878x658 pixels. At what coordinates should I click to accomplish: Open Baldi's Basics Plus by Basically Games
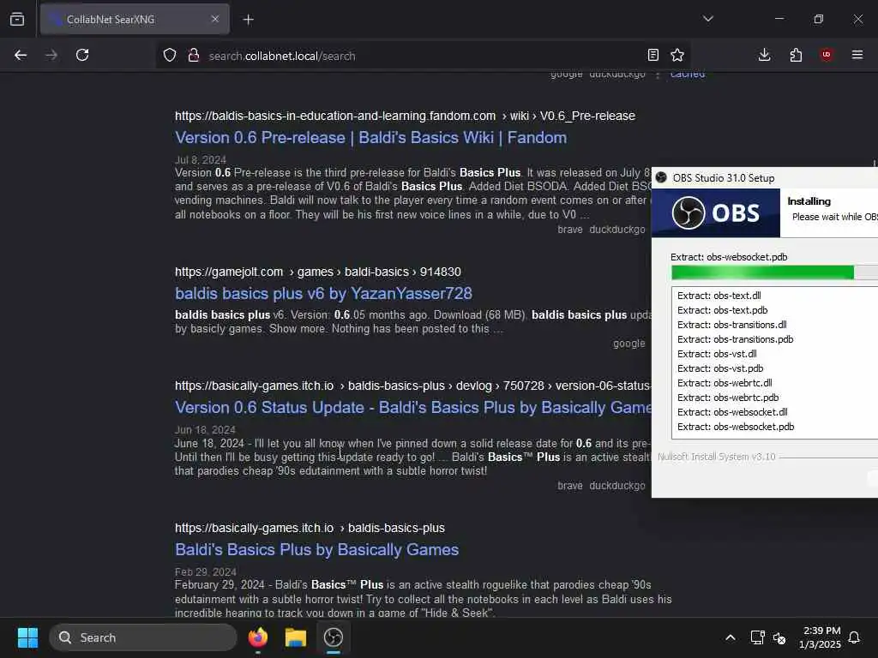[x=317, y=549]
